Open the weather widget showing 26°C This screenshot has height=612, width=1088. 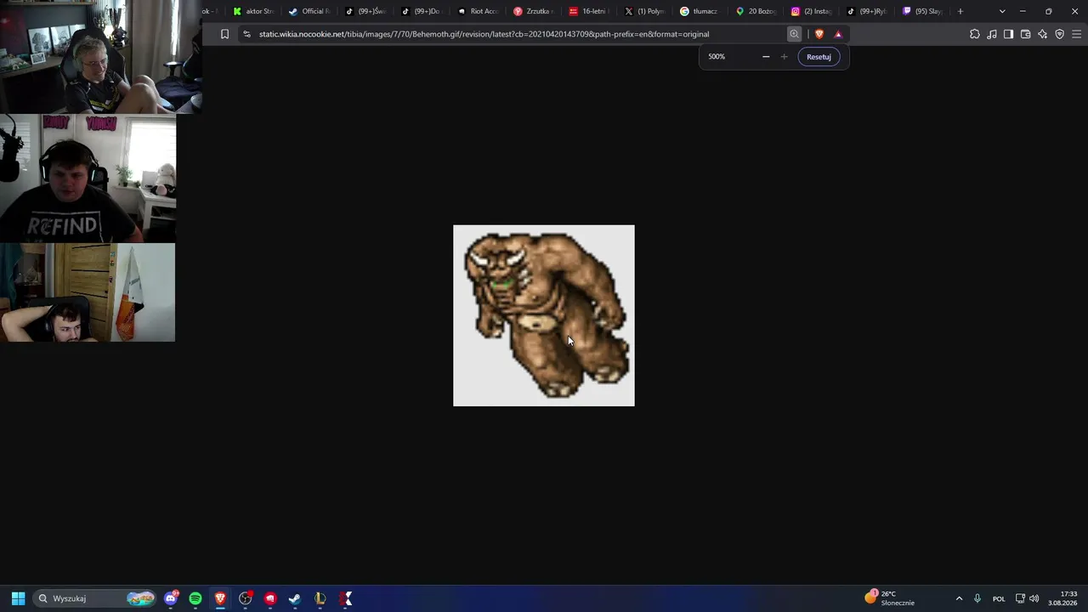coord(890,598)
